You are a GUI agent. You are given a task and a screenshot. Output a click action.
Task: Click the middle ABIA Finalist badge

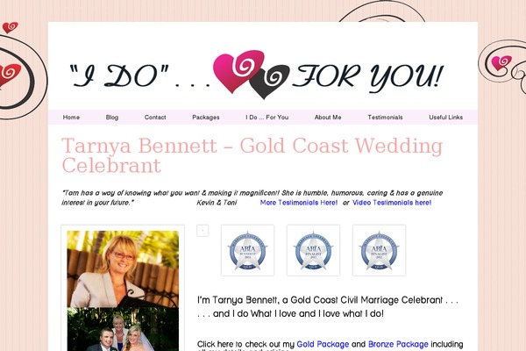[313, 251]
